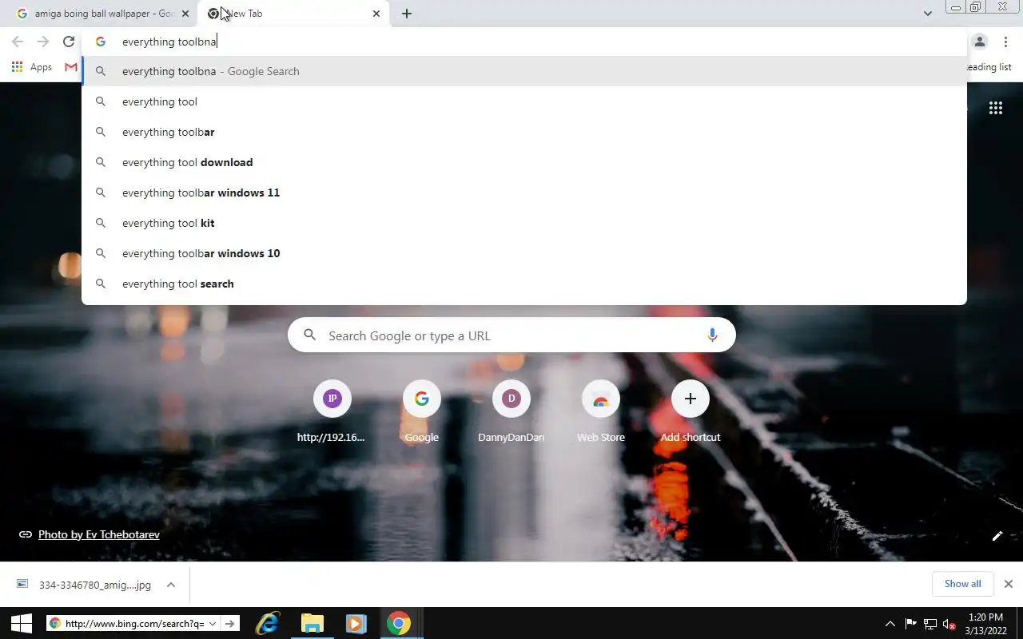The image size is (1023, 639).
Task: Expand options for downloaded jpg file
Action: 171,585
